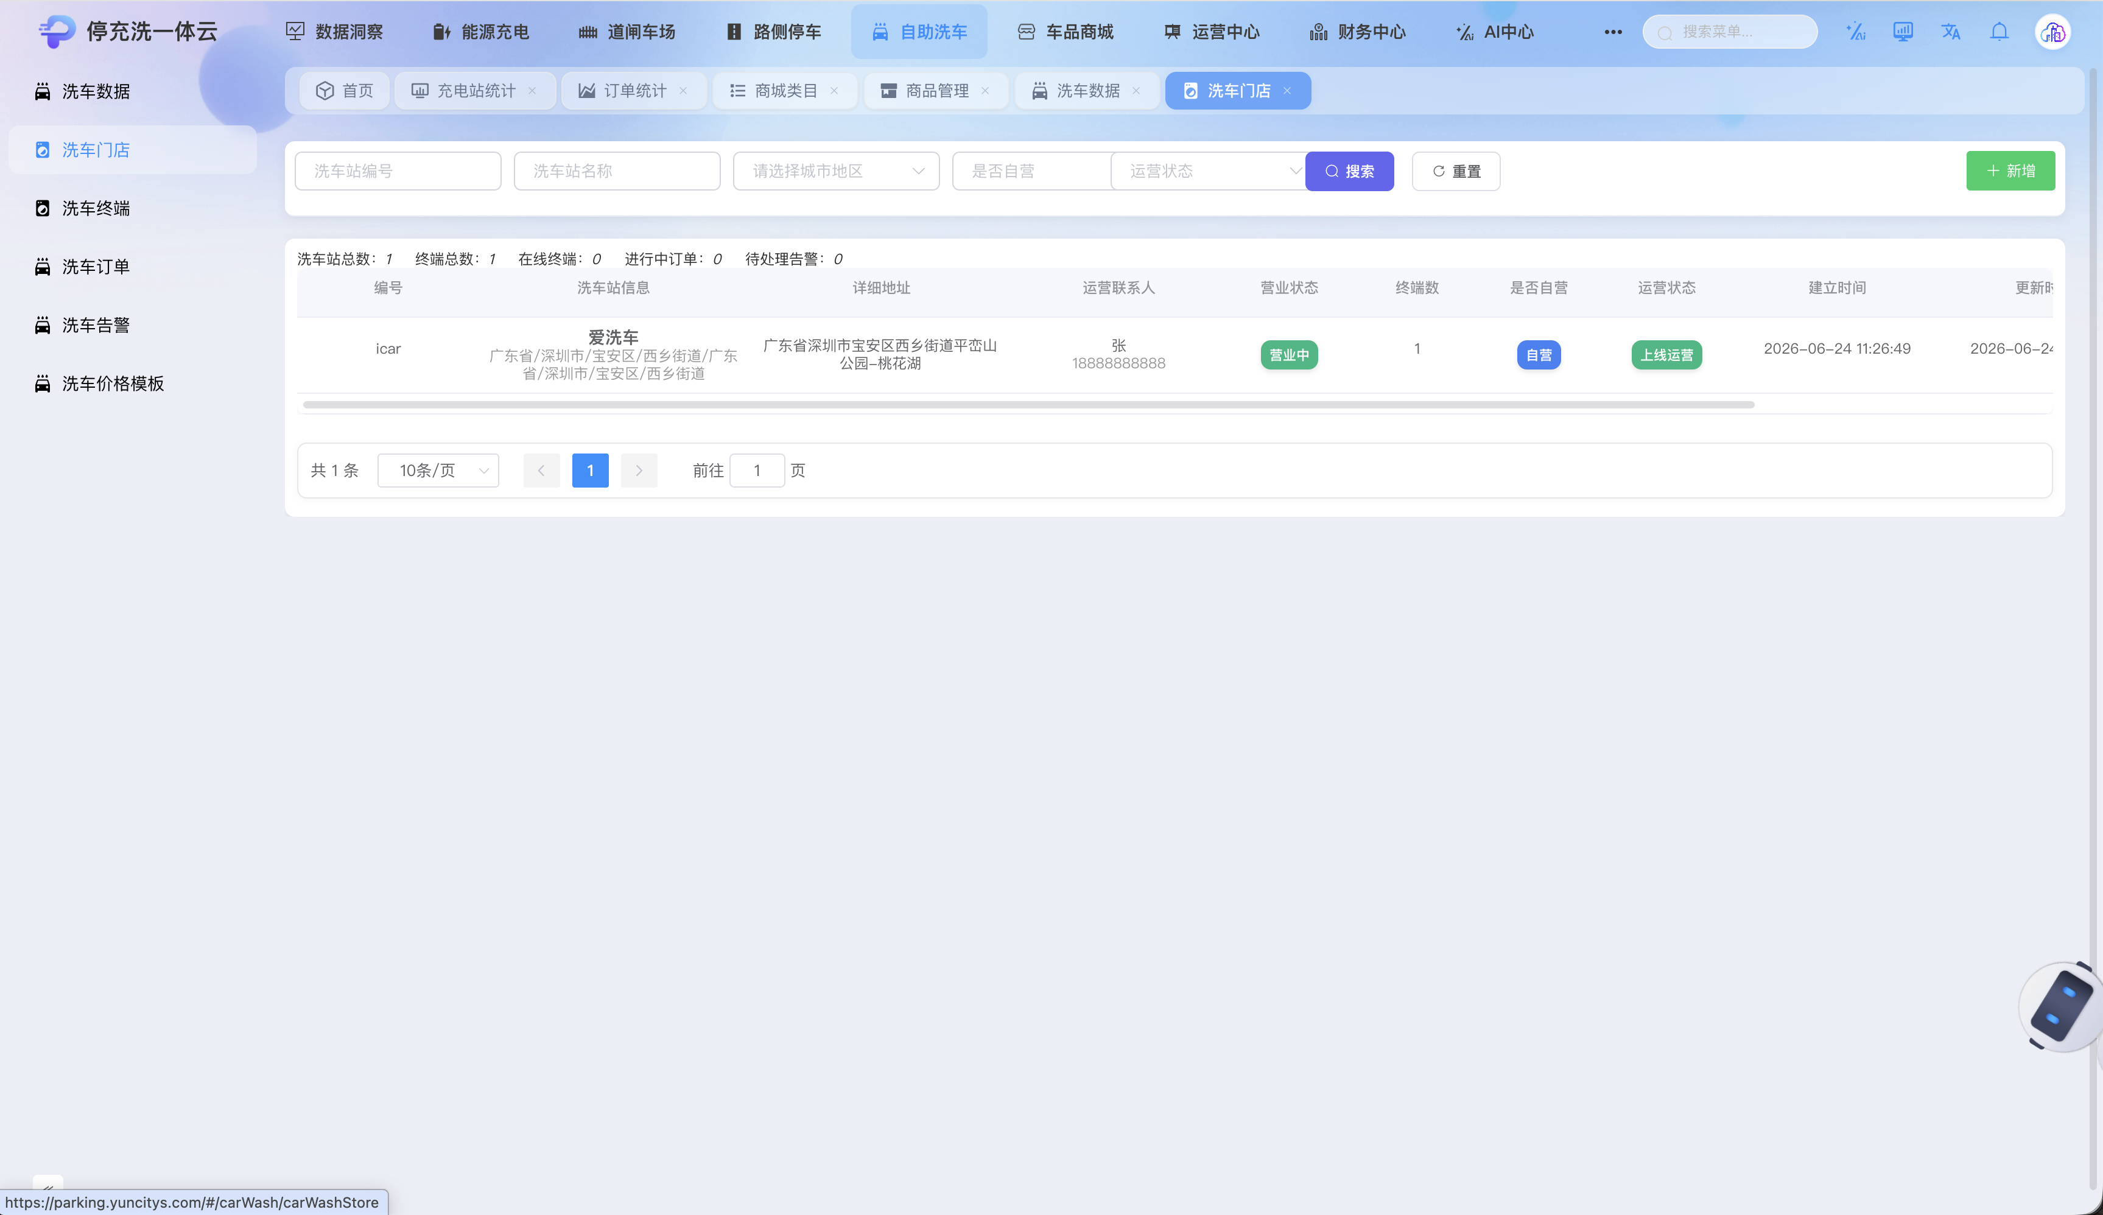Click the 终端数 column header
The image size is (2103, 1215).
coord(1417,288)
